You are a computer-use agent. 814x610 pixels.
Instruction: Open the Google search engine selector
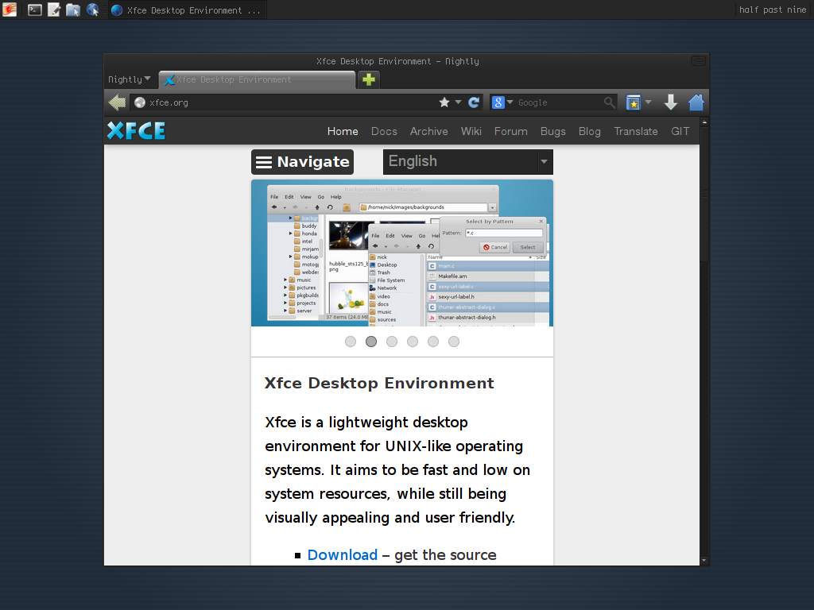502,102
